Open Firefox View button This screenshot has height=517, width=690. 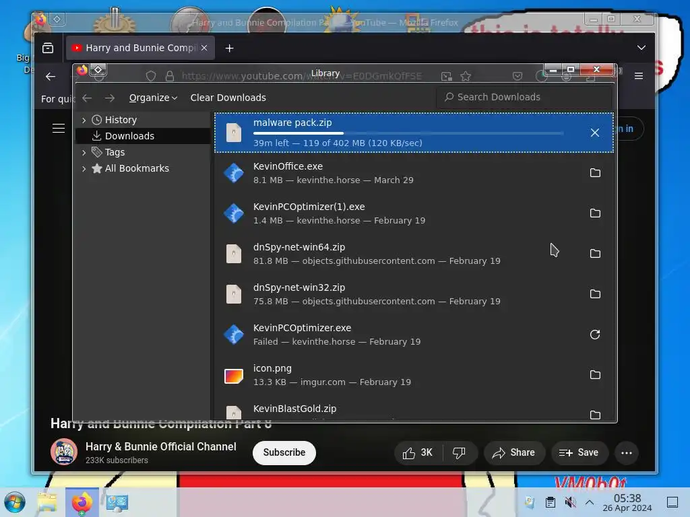(48, 48)
